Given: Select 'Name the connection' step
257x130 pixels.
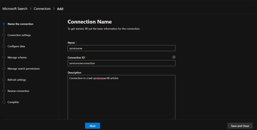Looking at the screenshot, I should pos(20,24).
